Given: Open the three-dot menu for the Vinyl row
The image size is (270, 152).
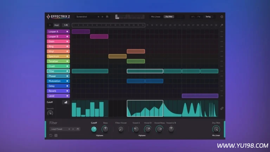Looking at the screenshot, I should (x=221, y=51).
